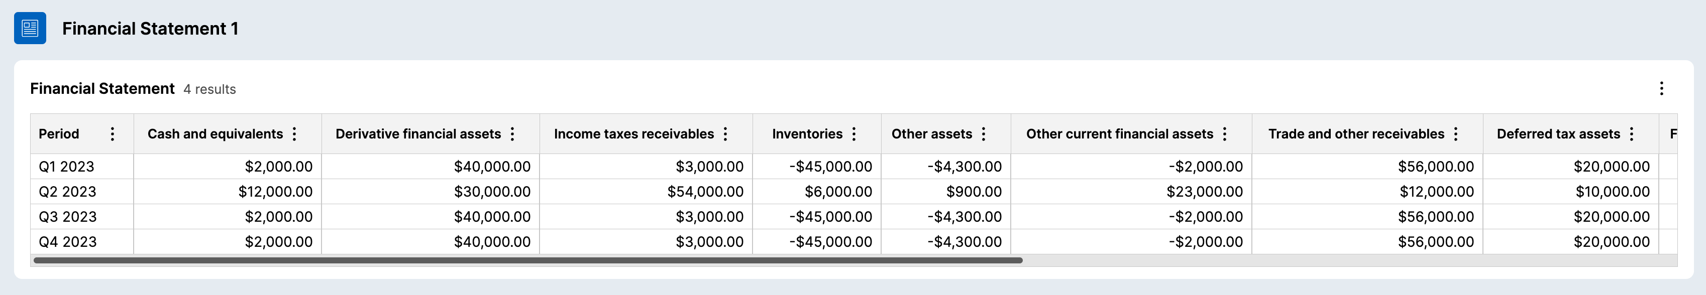
Task: Open Period column options menu
Action: click(x=113, y=134)
